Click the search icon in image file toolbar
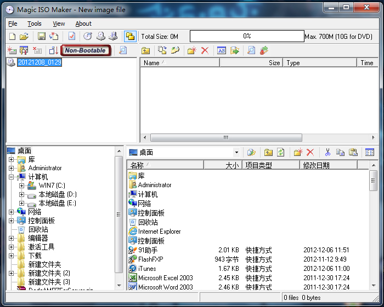Screen dimensions: 384x307 pyautogui.click(x=251, y=50)
